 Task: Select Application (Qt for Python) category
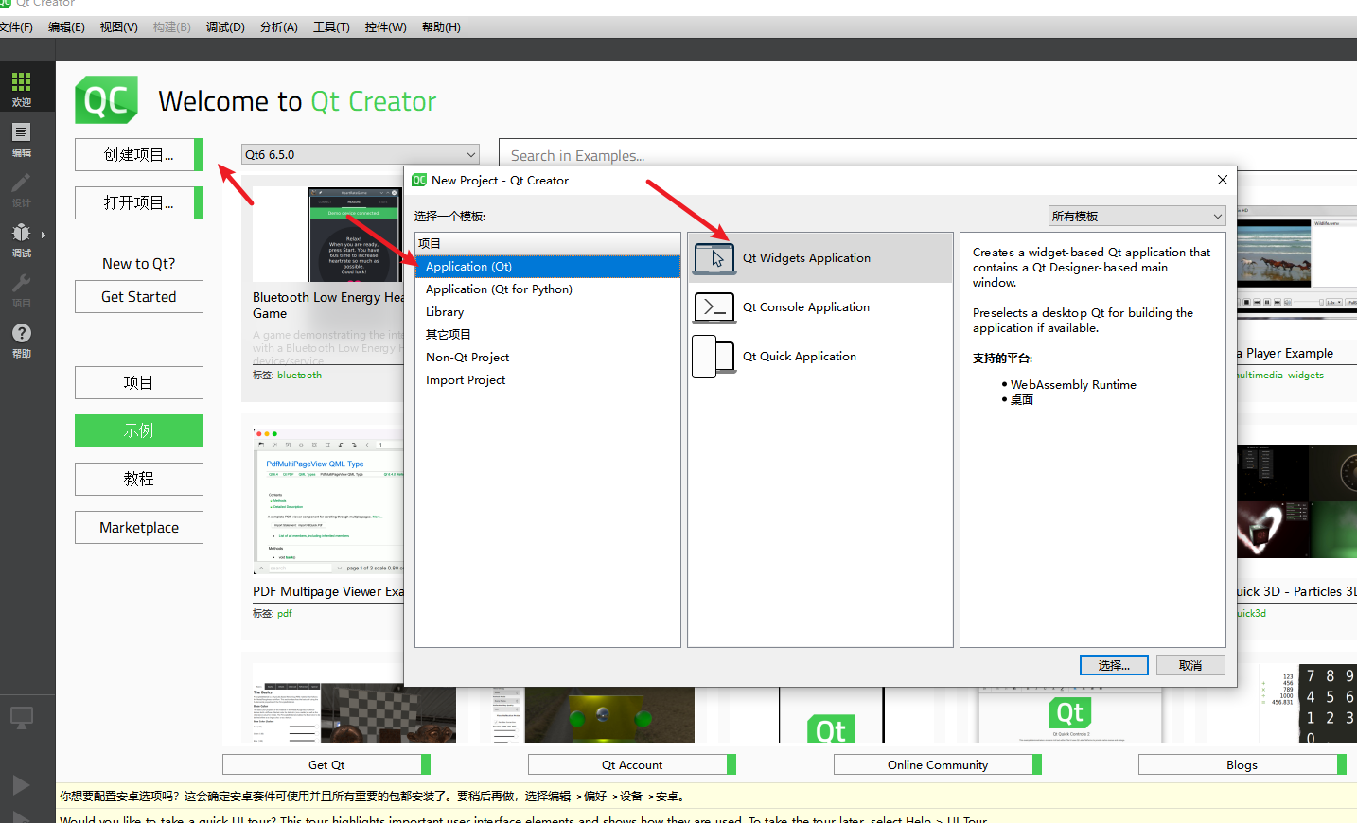click(548, 289)
